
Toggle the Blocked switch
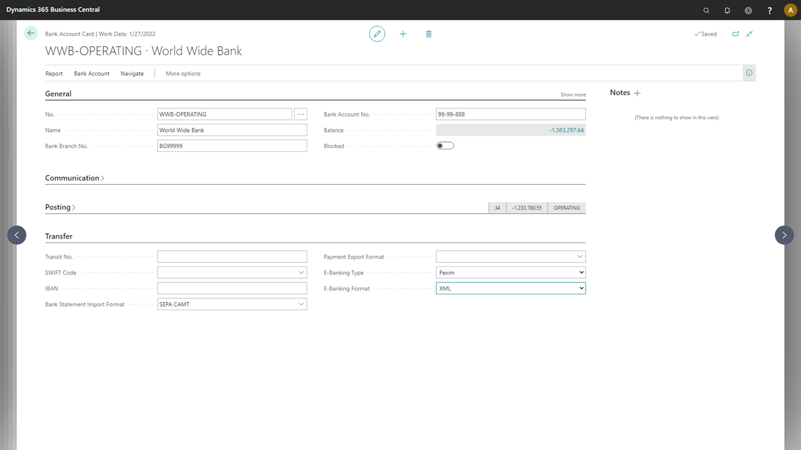[445, 146]
